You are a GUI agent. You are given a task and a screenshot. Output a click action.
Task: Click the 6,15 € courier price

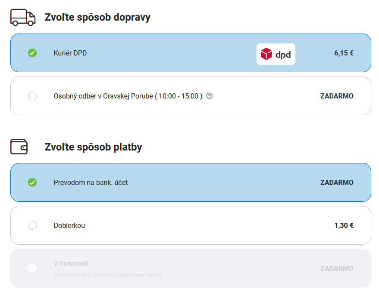(x=344, y=53)
